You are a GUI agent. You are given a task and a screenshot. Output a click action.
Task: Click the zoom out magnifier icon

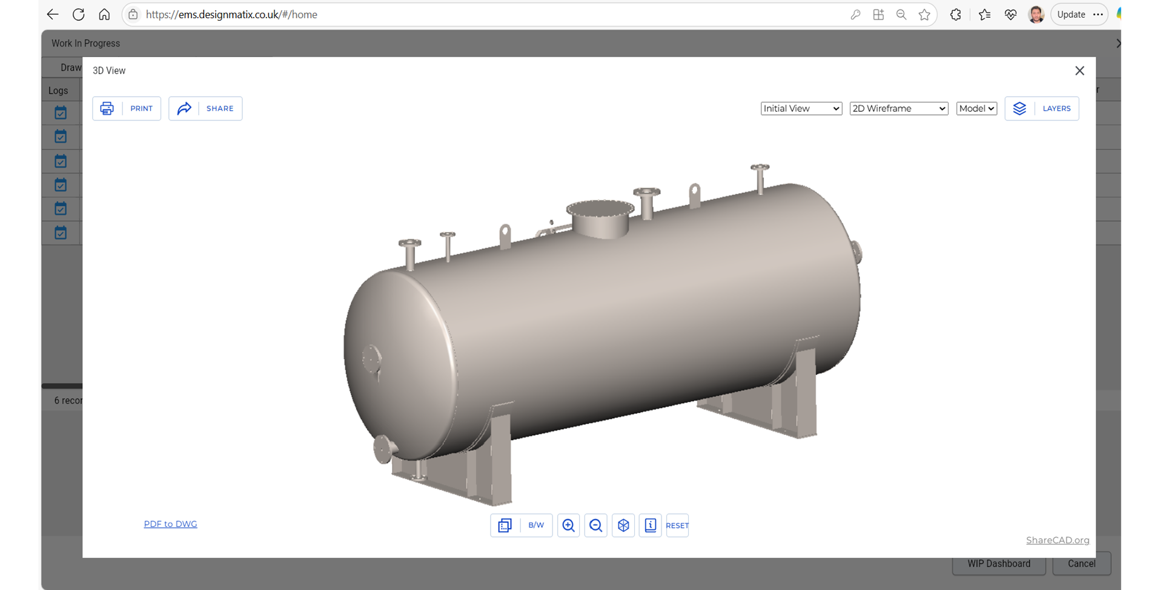595,525
